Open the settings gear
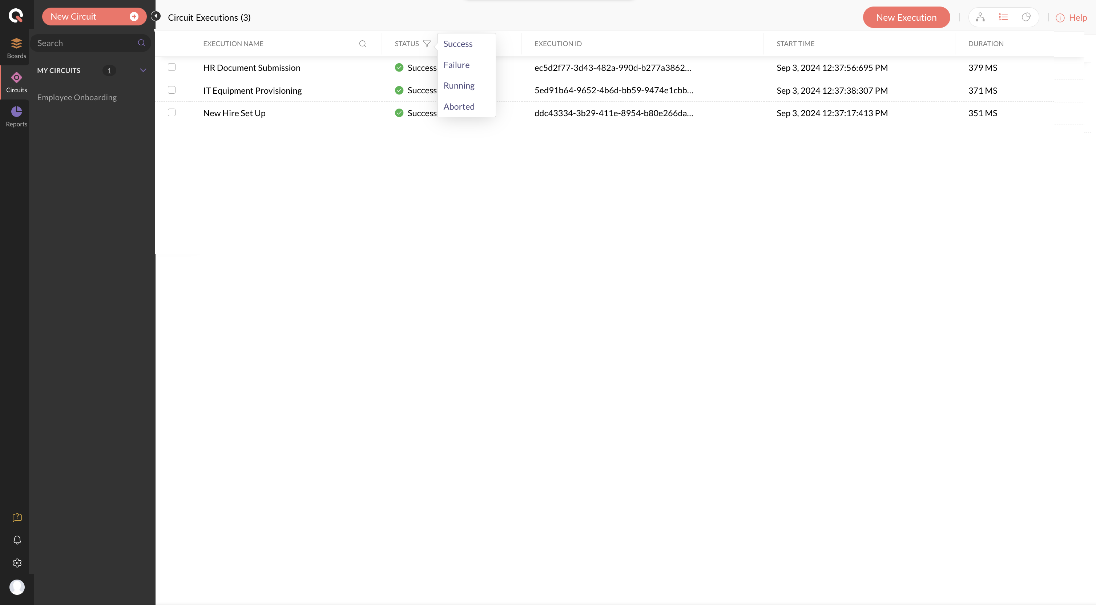This screenshot has height=605, width=1096. [x=17, y=563]
